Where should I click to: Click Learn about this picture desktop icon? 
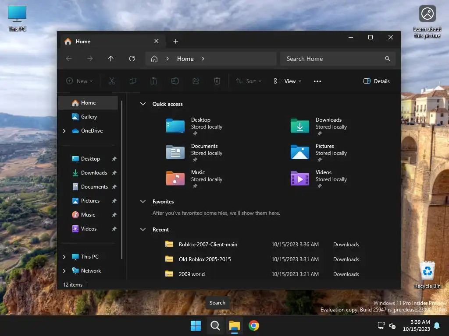[x=427, y=22]
